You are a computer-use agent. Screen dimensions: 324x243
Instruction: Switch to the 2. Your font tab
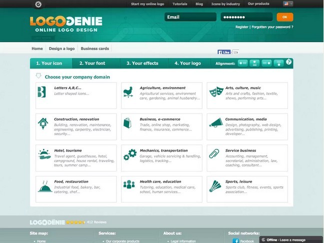click(92, 63)
